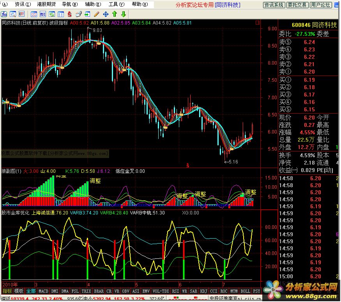Switch to the 模板 tab
The image size is (341, 302).
[19, 291]
